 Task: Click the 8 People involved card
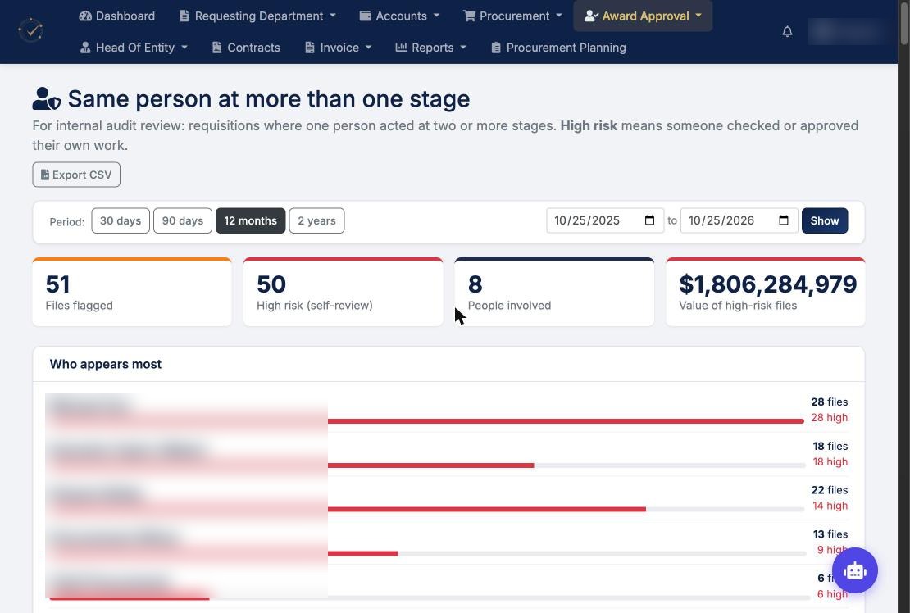[x=554, y=292]
